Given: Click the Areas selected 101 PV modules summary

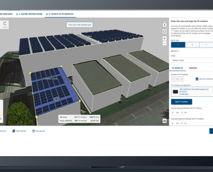Looking at the screenshot, I should pos(79,121).
